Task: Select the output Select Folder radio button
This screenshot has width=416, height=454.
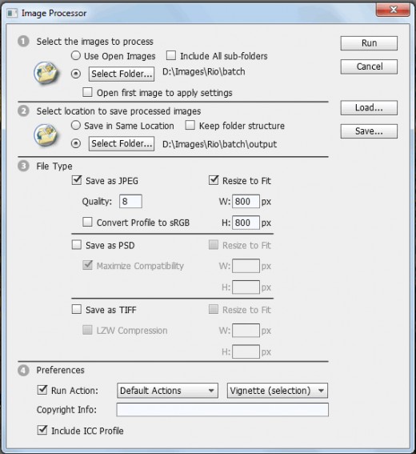Action: [76, 143]
